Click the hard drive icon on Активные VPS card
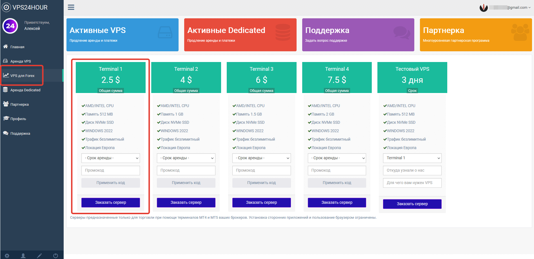Screen dimensions: 534x259 click(165, 32)
